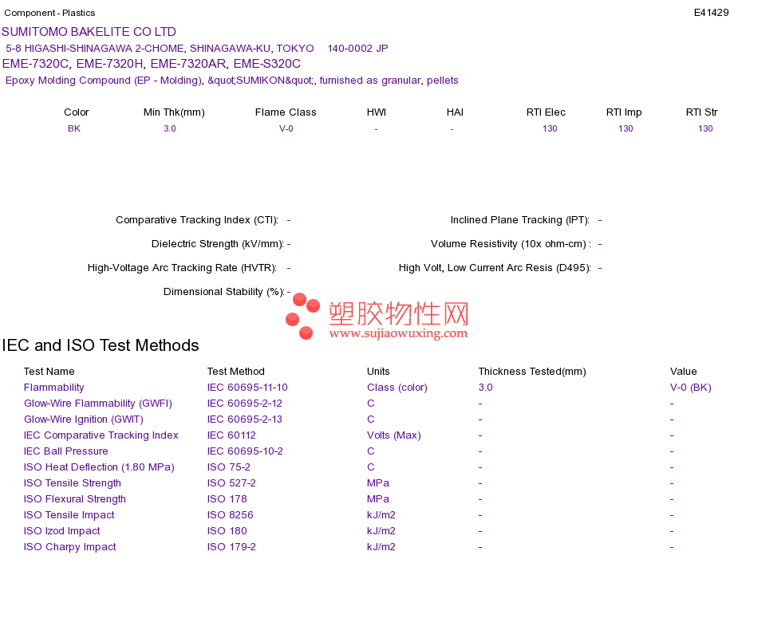Click the RTI Elec value 130
758x638 pixels.
(x=550, y=128)
